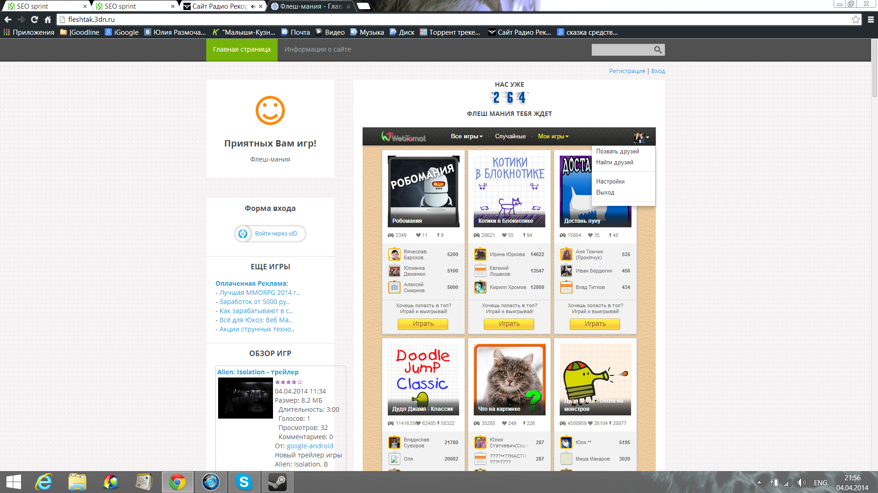The image size is (878, 493).
Task: Bookmark the page with the star icon
Action: (x=856, y=19)
